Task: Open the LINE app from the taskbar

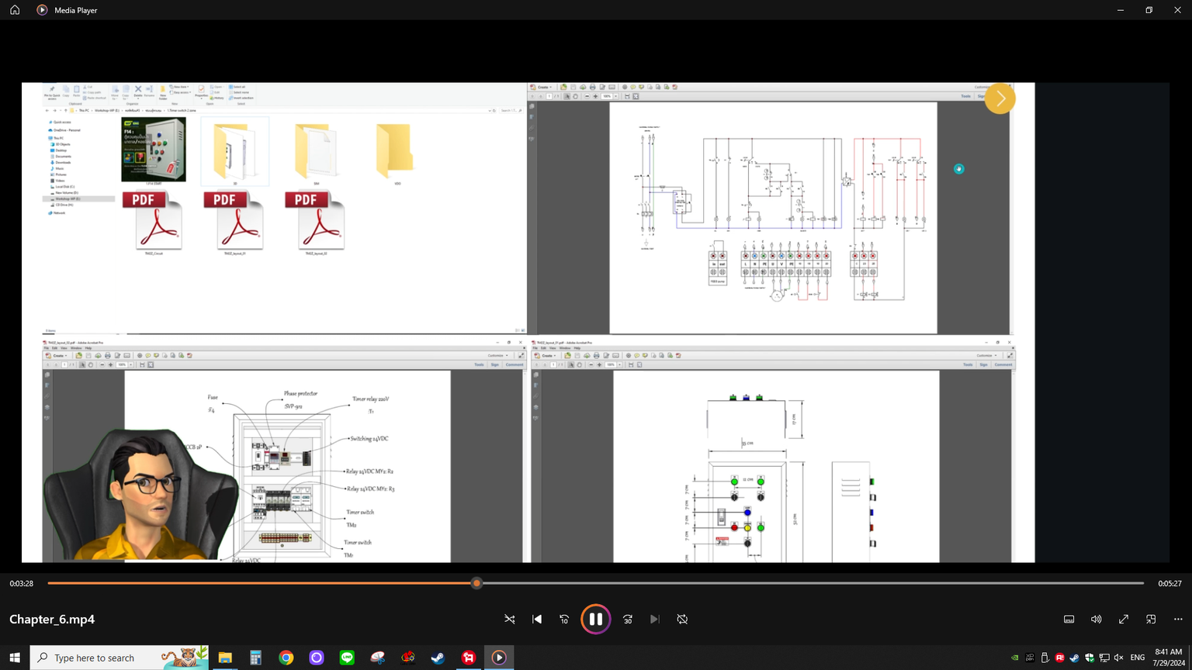Action: click(x=347, y=658)
